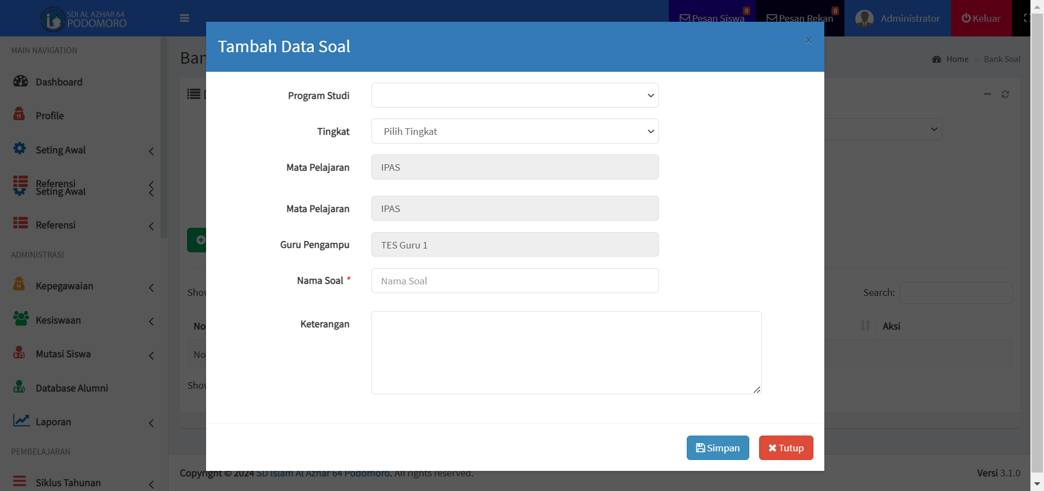Image resolution: width=1044 pixels, height=491 pixels.
Task: Click the Nama Soal input field
Action: click(514, 281)
